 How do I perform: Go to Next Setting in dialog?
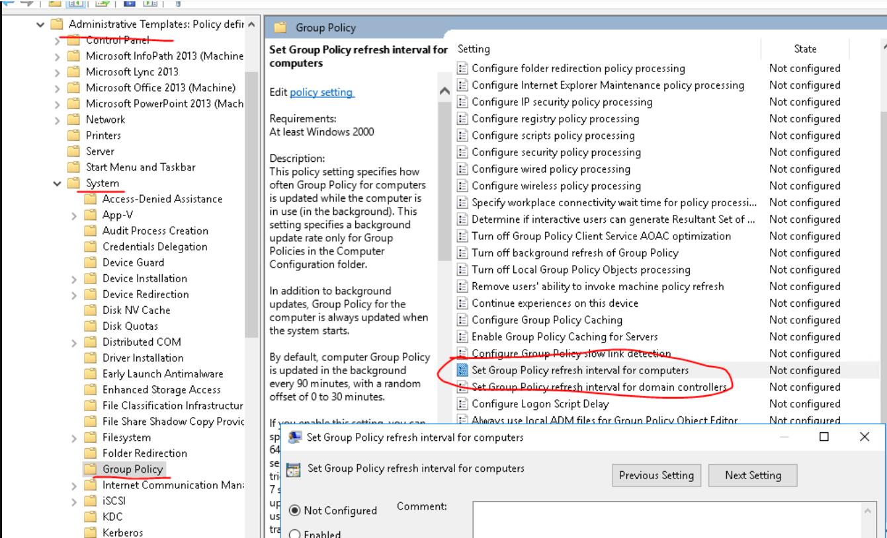coord(753,475)
